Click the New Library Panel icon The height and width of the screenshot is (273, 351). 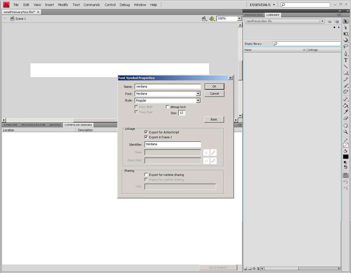337,21
